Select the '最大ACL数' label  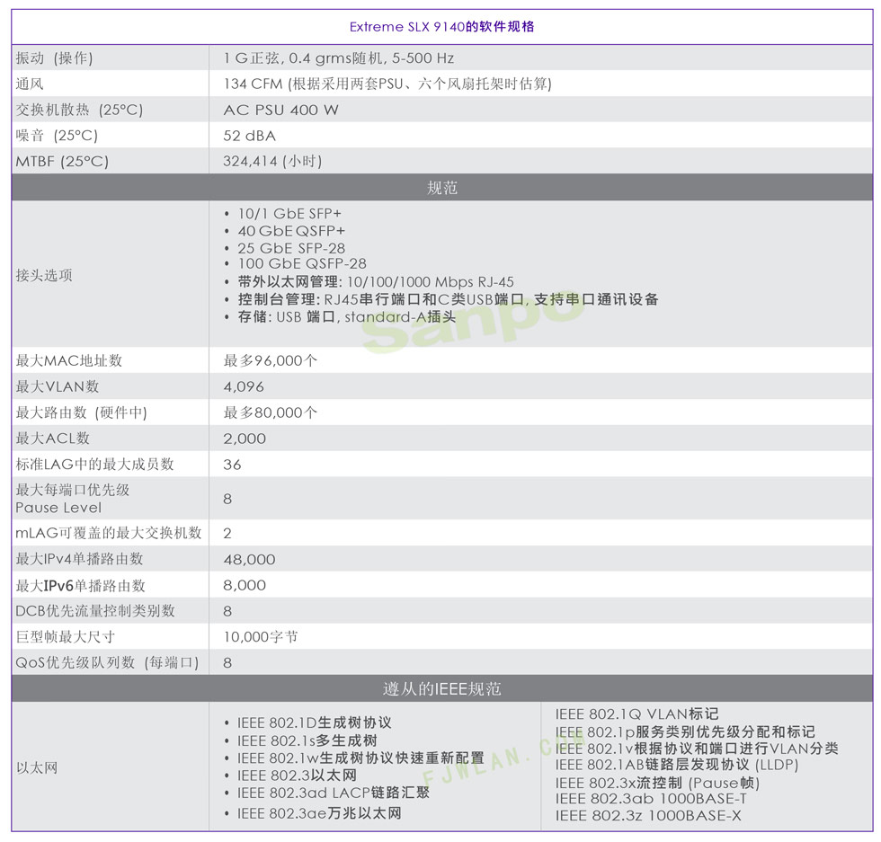pyautogui.click(x=53, y=439)
